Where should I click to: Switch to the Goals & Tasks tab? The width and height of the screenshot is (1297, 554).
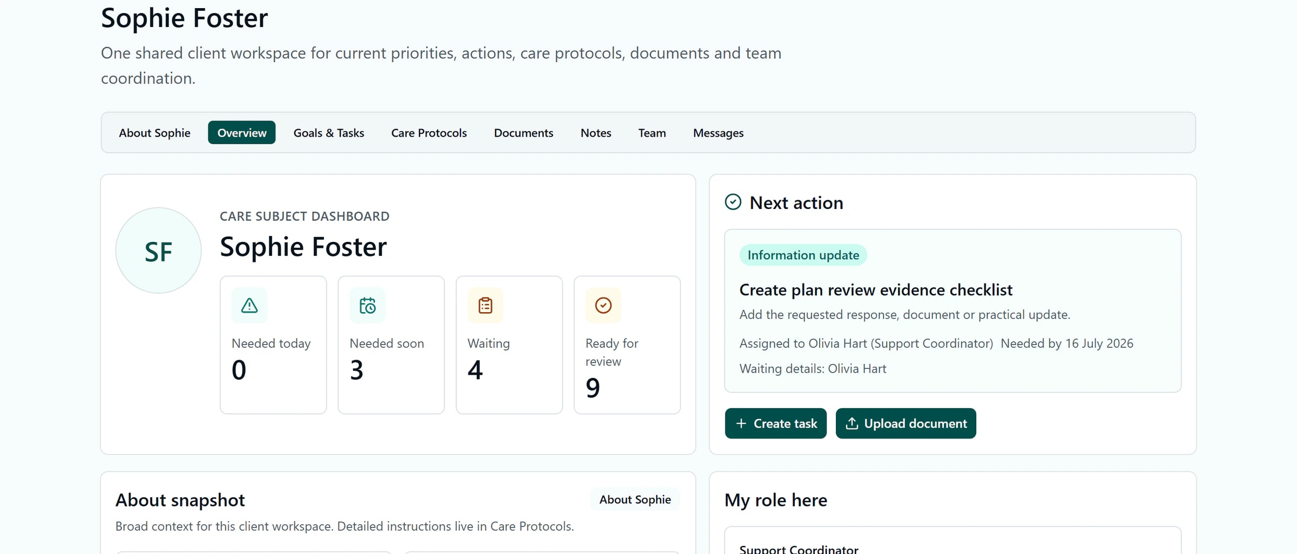(x=329, y=133)
